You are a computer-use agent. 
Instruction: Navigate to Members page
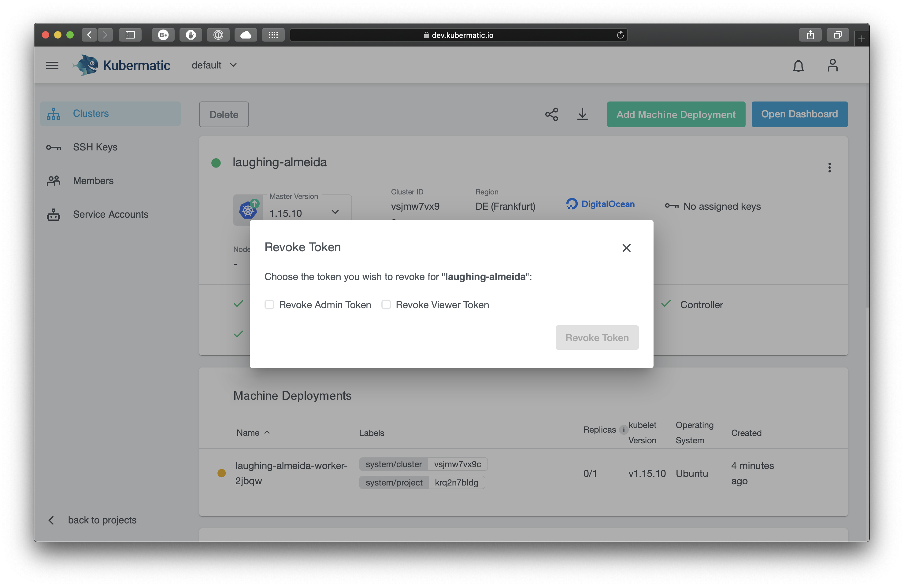[x=93, y=181]
